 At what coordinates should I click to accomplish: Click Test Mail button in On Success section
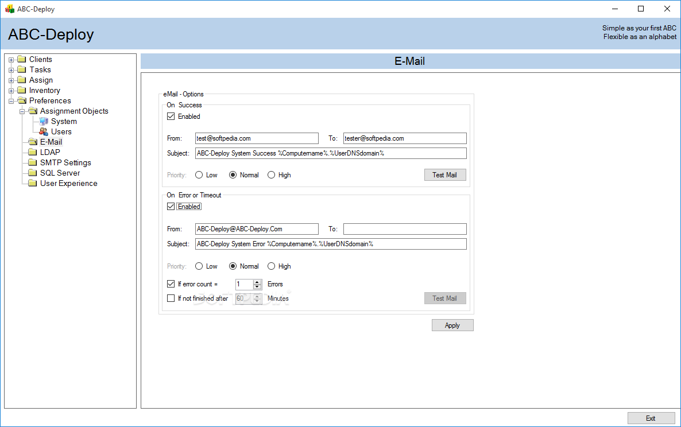(445, 175)
